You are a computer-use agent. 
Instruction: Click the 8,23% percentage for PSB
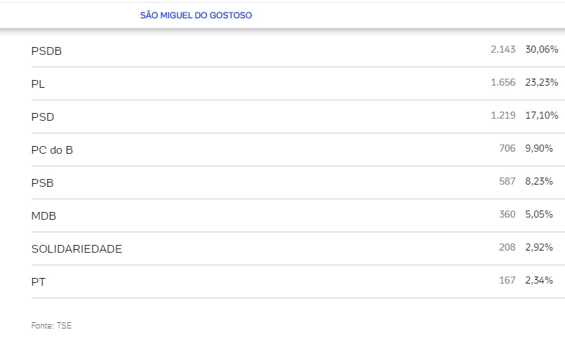[539, 181]
